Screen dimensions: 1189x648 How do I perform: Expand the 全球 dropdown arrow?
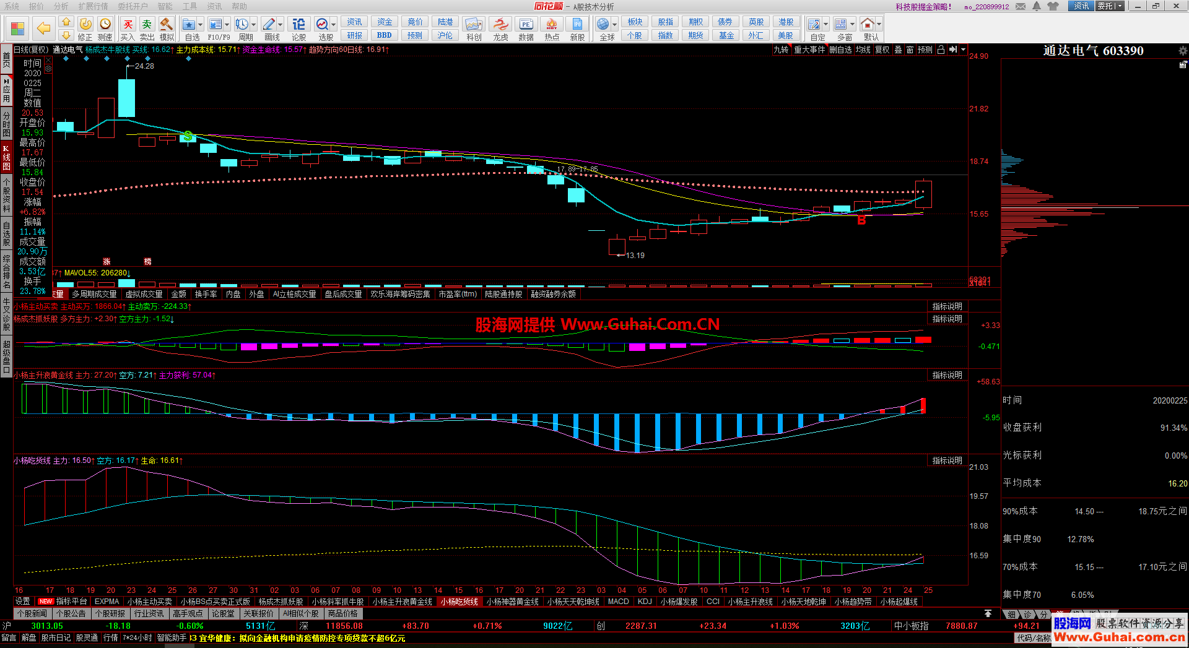click(x=615, y=25)
